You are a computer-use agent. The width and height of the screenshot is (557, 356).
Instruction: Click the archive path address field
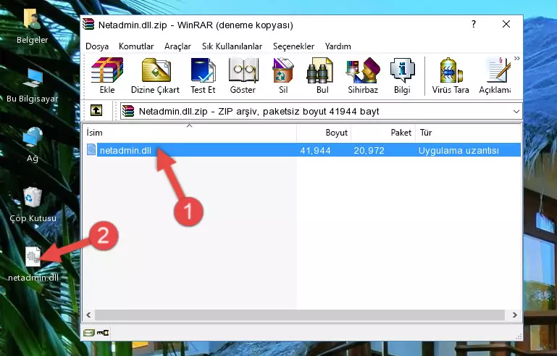click(x=321, y=112)
